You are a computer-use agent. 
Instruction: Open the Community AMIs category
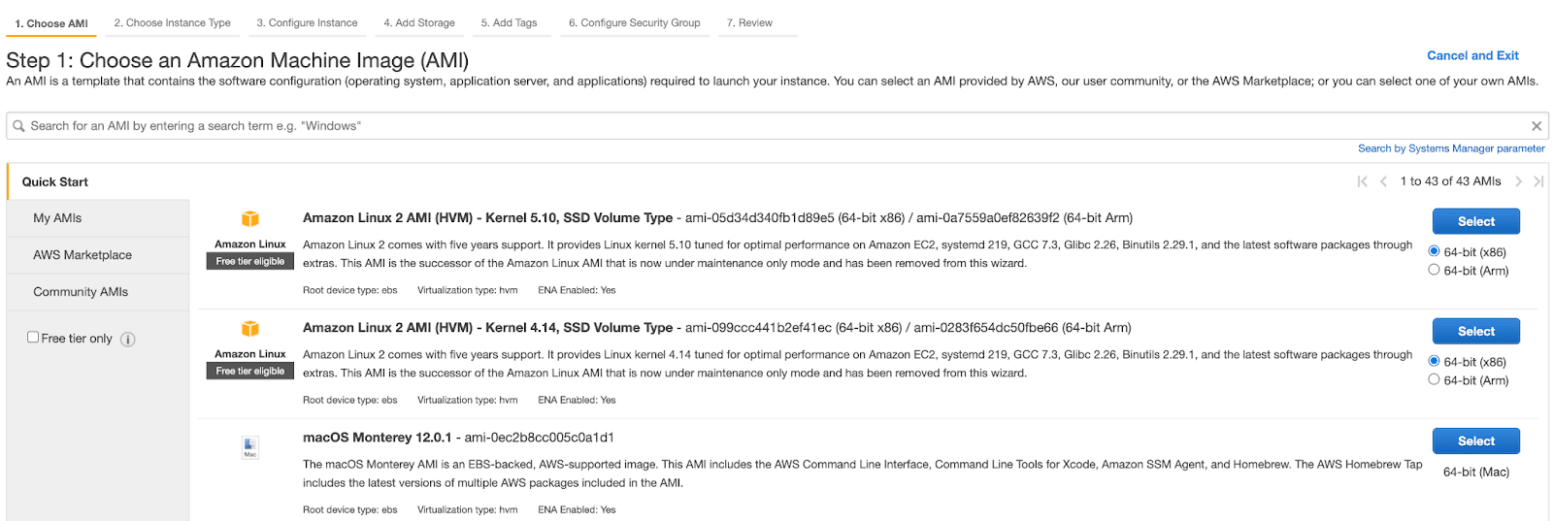98,292
